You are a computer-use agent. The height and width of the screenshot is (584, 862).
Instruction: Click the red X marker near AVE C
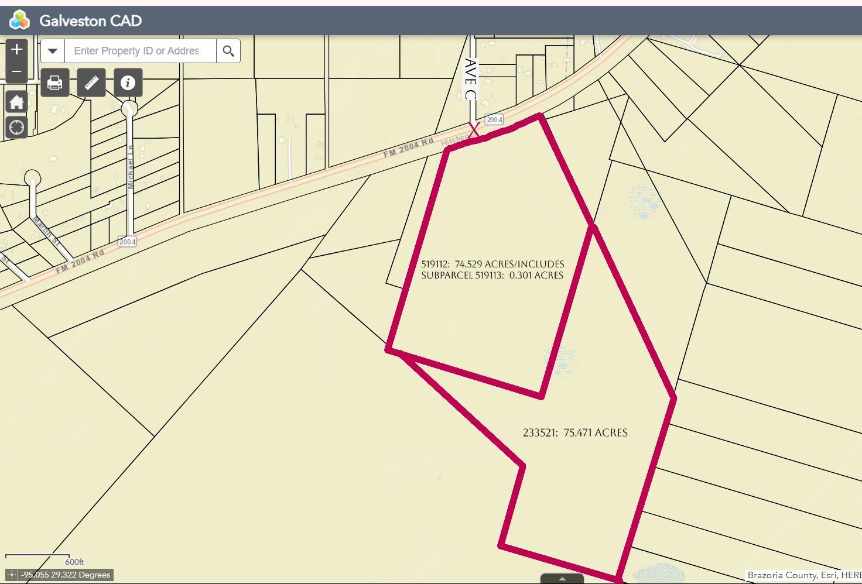pyautogui.click(x=474, y=130)
